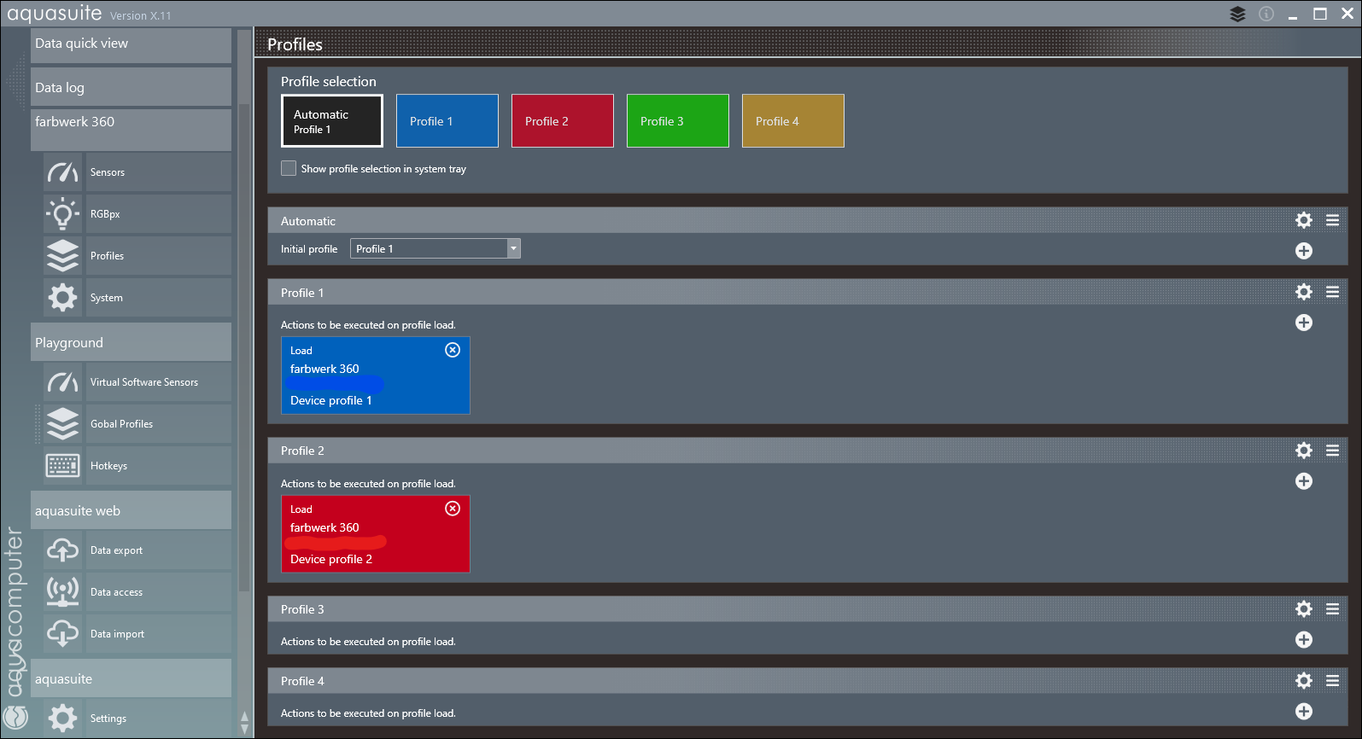Screen dimensions: 1362x739
Task: Click the layers icon in the title bar
Action: 1238,14
